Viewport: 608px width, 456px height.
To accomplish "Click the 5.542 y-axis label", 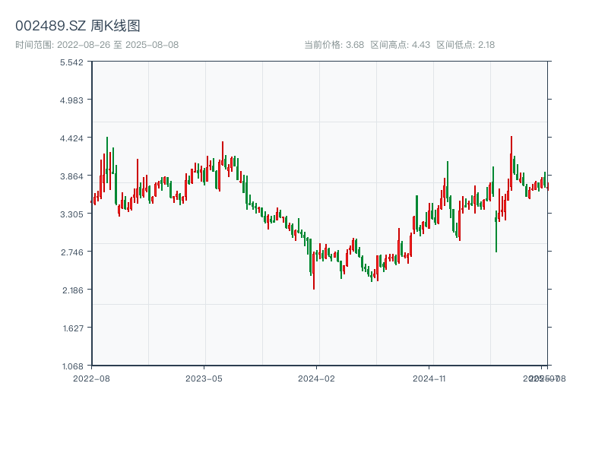I will coord(71,62).
